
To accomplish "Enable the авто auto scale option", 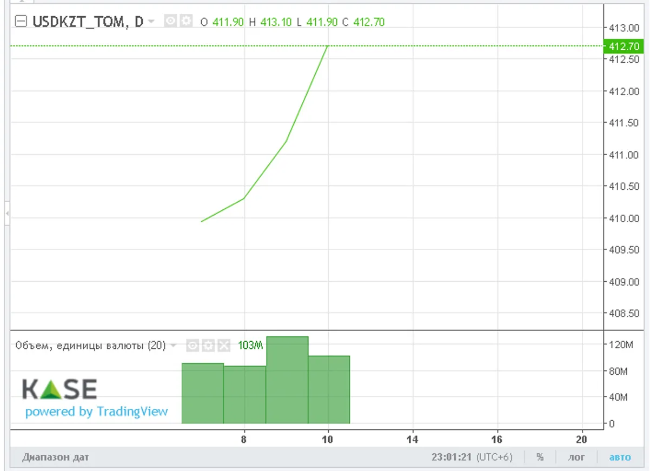I will coord(620,457).
